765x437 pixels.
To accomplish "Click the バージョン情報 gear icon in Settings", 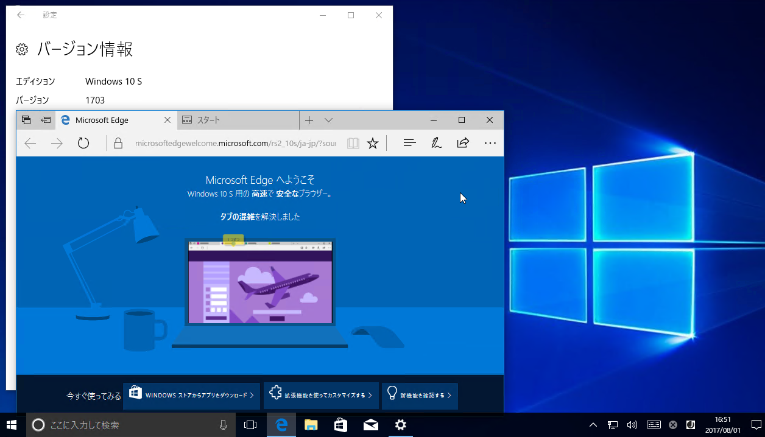I will coord(22,49).
